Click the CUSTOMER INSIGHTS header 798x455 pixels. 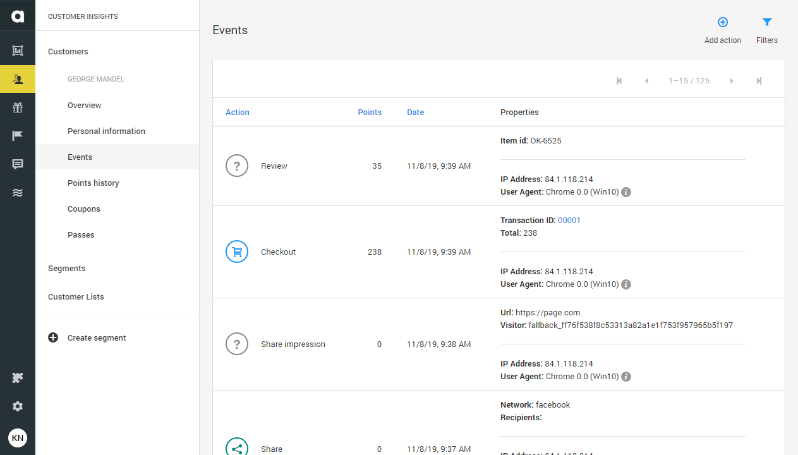(83, 16)
